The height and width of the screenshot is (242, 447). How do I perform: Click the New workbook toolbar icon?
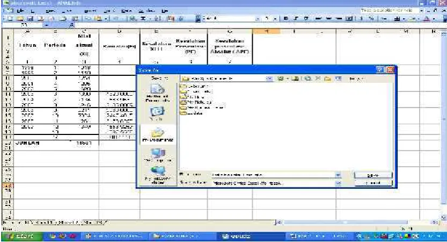point(10,19)
